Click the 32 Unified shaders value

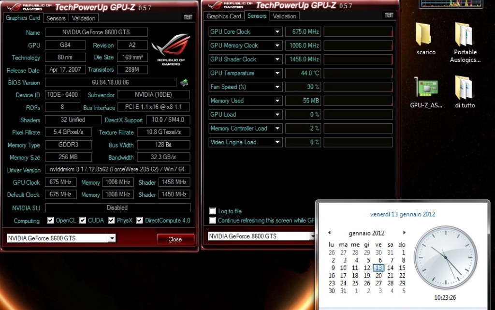[73, 119]
